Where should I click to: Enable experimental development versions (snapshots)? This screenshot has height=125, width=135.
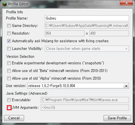click(x=9, y=63)
